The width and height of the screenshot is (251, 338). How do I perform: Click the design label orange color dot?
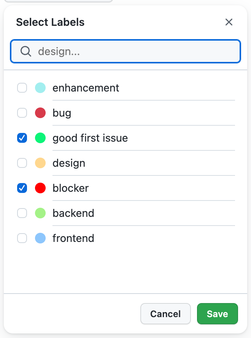pyautogui.click(x=40, y=163)
